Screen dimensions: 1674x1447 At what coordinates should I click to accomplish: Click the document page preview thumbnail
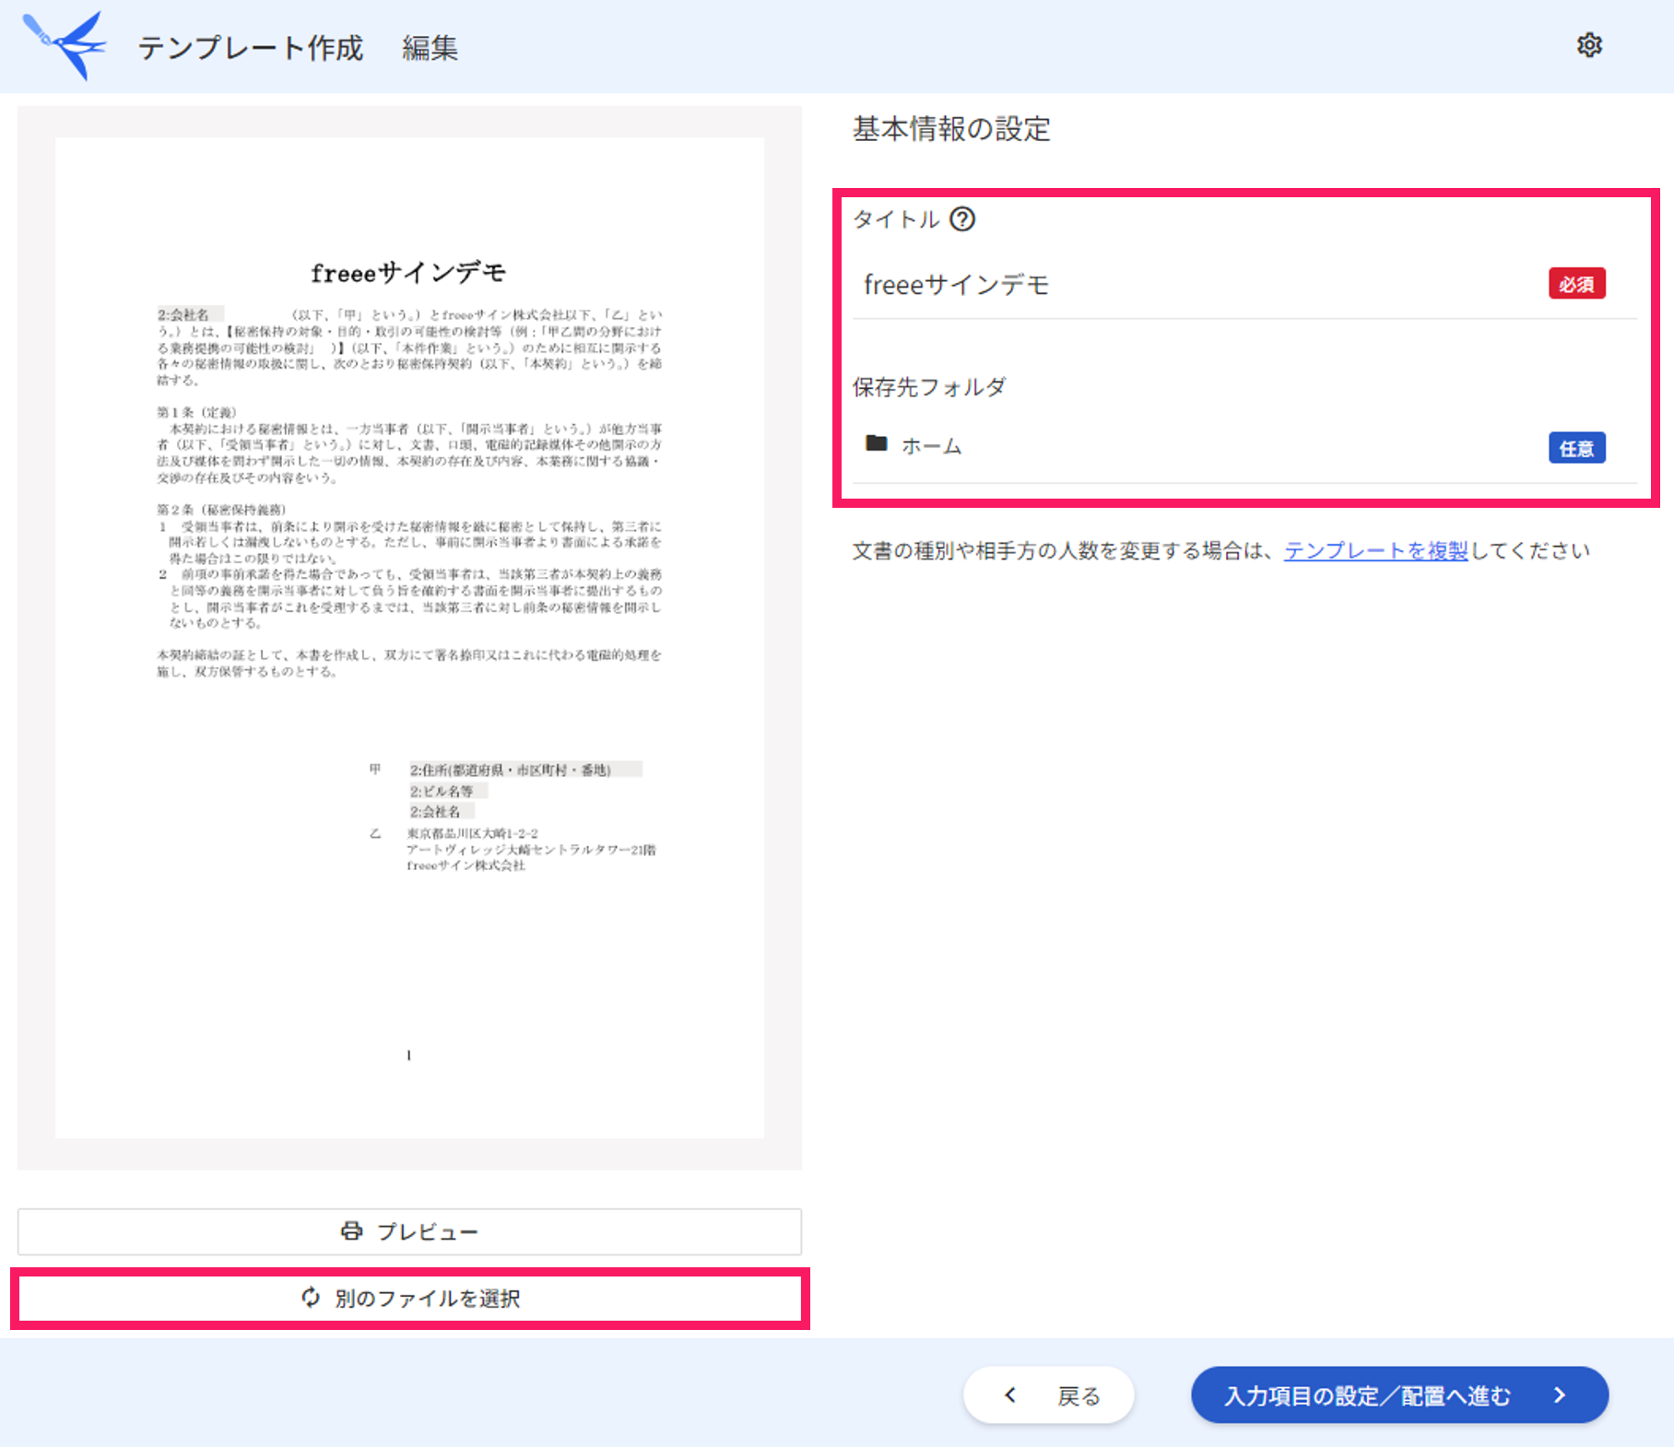[409, 638]
